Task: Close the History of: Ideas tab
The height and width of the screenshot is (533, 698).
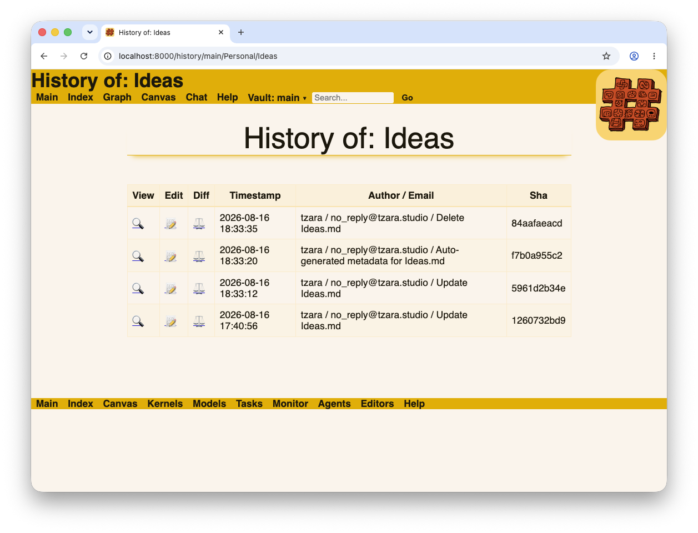Action: [x=221, y=32]
